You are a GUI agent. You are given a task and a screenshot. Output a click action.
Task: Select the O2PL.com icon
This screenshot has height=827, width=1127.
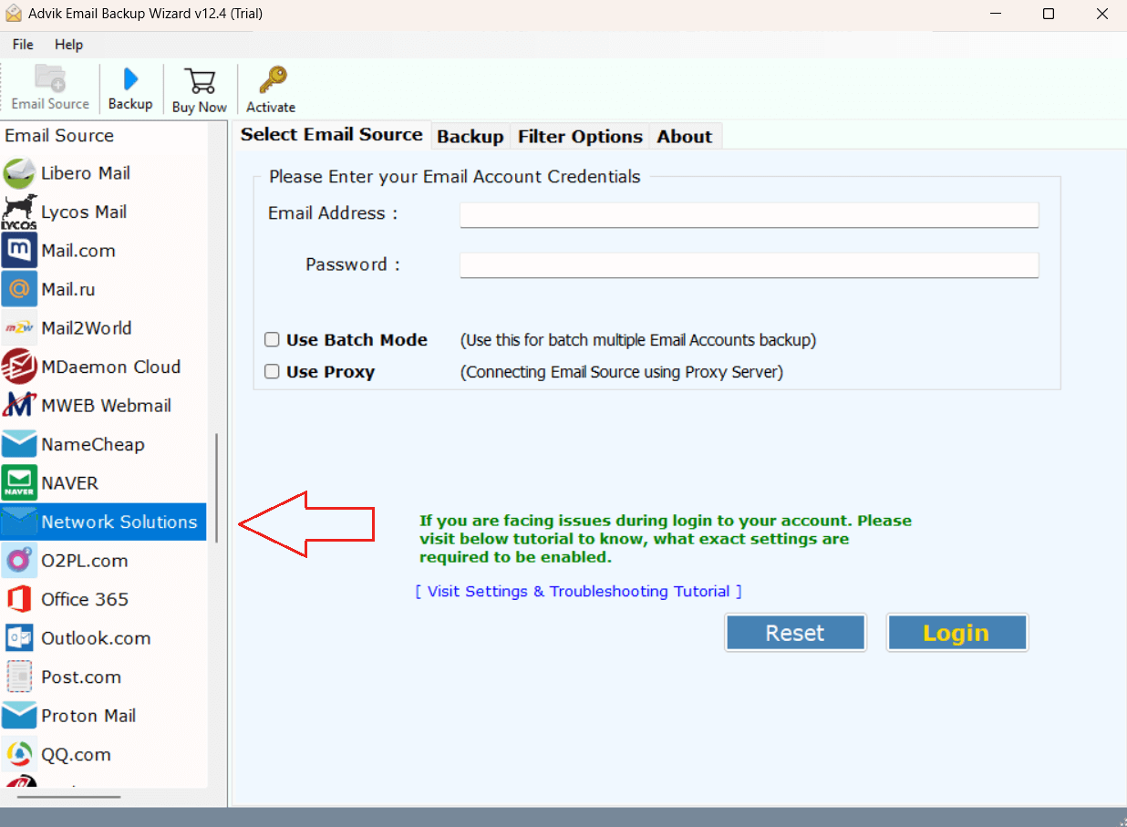pos(19,561)
